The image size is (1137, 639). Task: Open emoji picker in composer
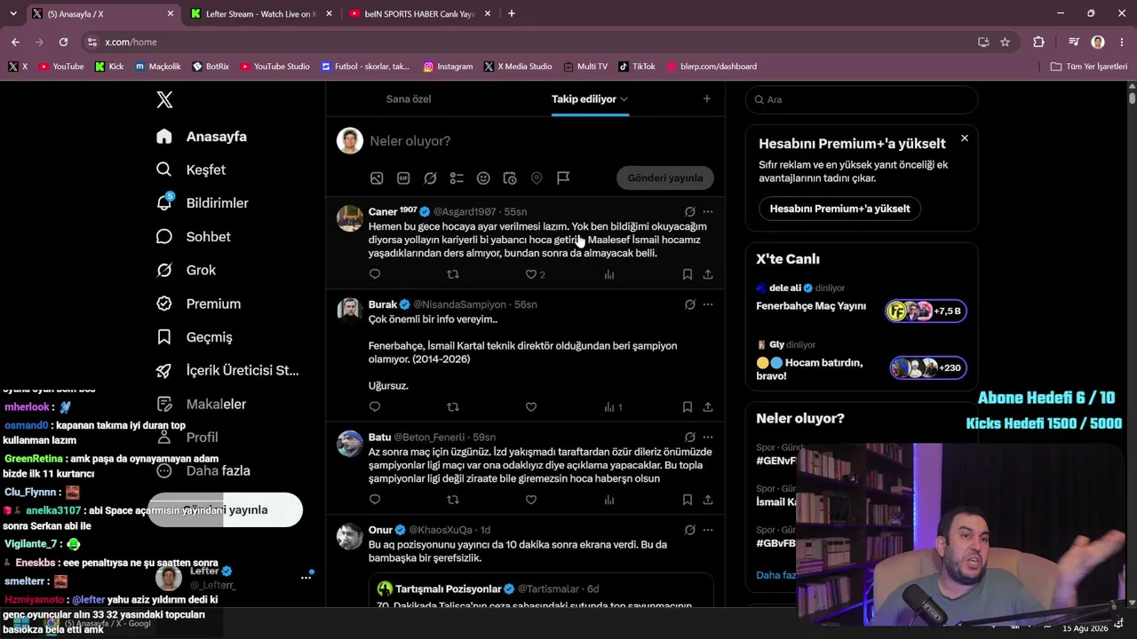pyautogui.click(x=483, y=178)
